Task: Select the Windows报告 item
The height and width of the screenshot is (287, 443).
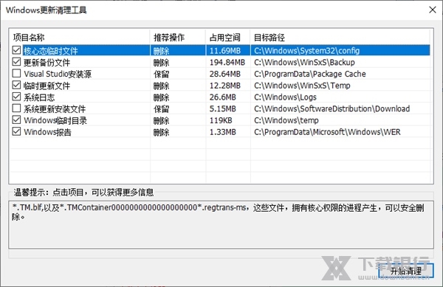Action: [x=47, y=132]
